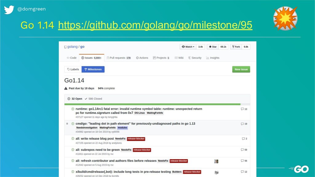The image size is (315, 177).
Task: Switch to the Actions tab
Action: (x=142, y=58)
